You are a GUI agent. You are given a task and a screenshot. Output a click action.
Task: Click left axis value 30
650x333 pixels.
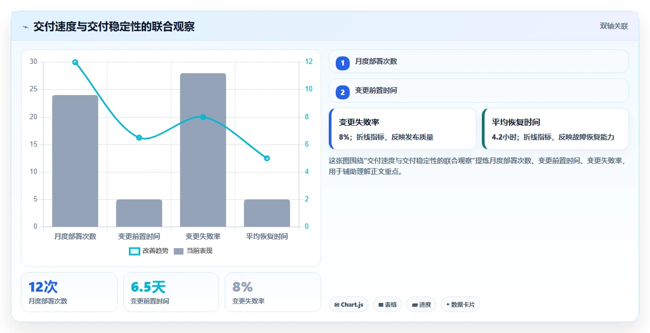tap(33, 62)
